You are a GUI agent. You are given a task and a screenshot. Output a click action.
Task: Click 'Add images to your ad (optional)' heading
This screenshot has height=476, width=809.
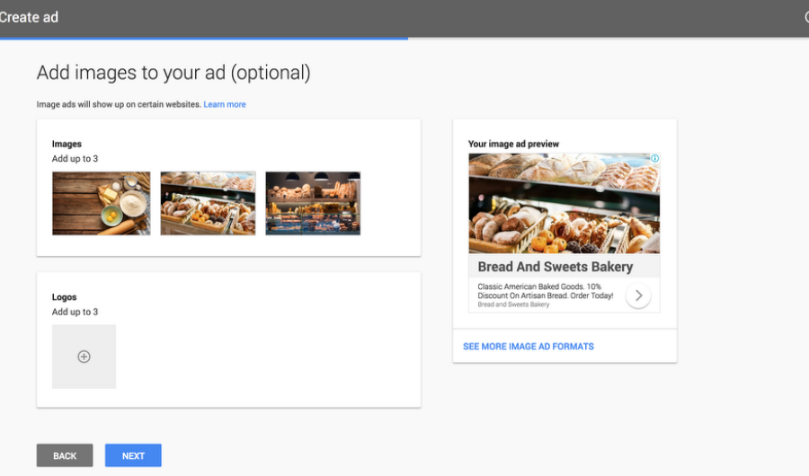[173, 73]
